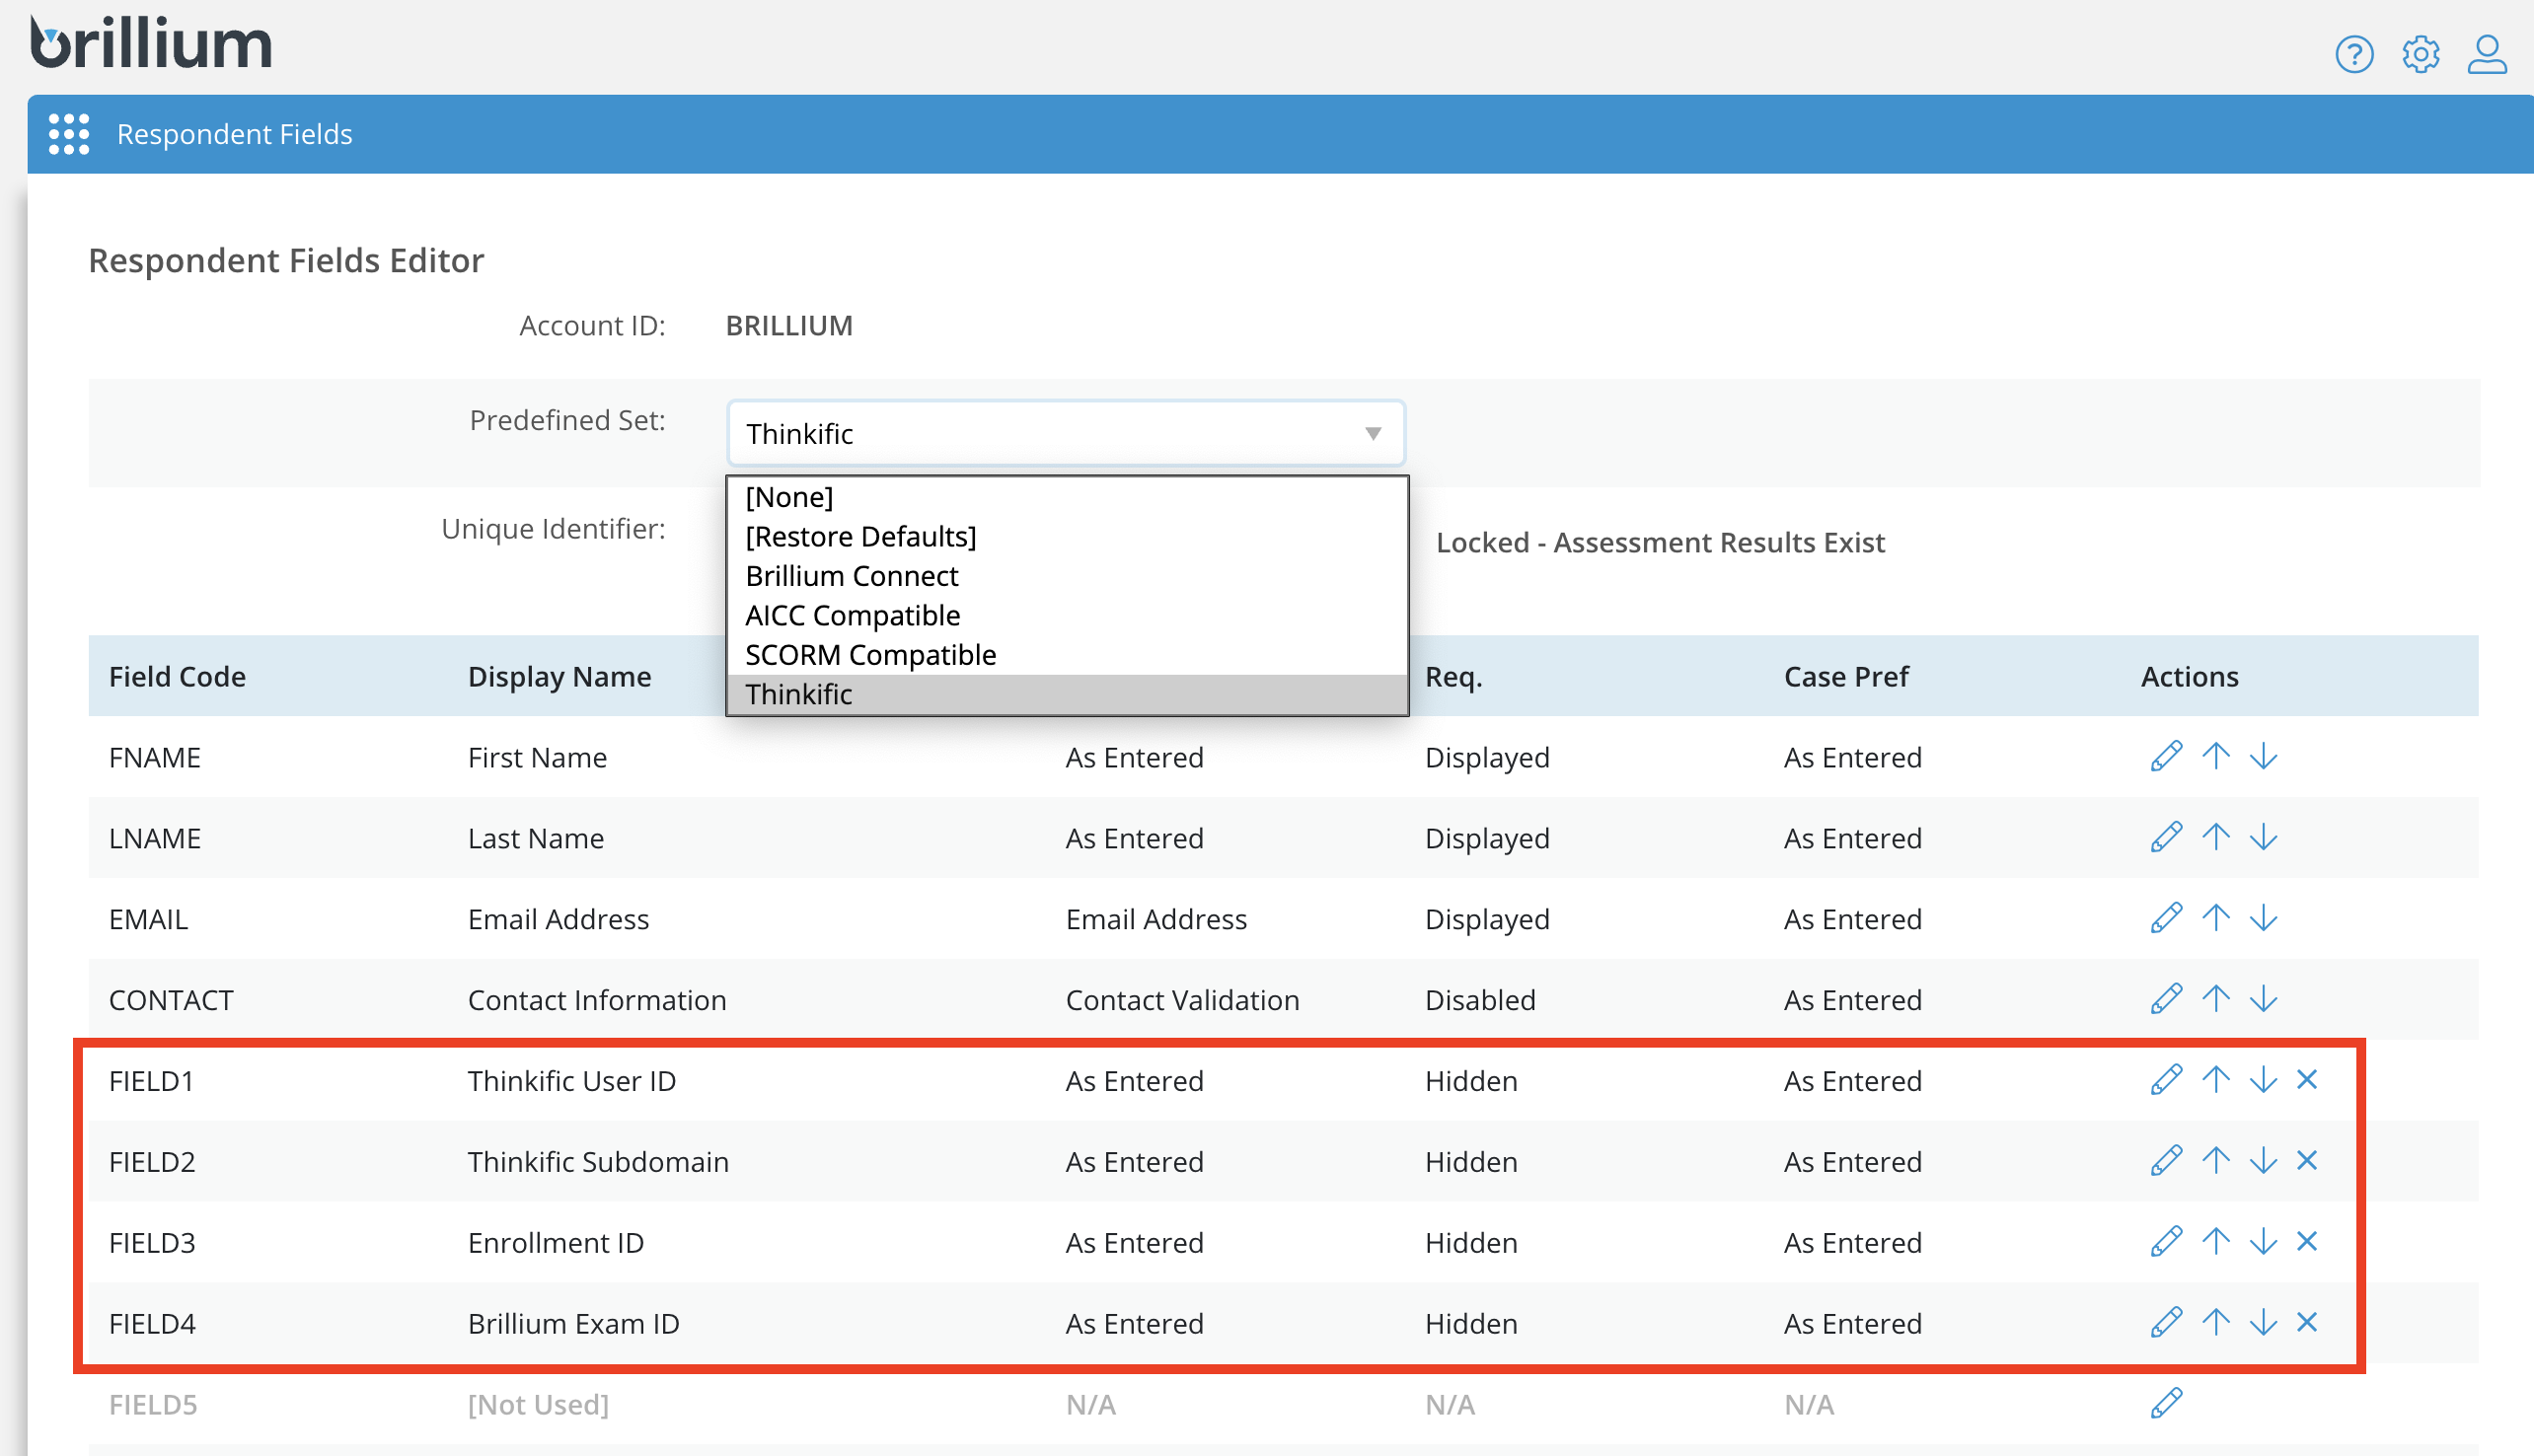
Task: Edit the LNAME field with pencil icon
Action: click(x=2166, y=837)
